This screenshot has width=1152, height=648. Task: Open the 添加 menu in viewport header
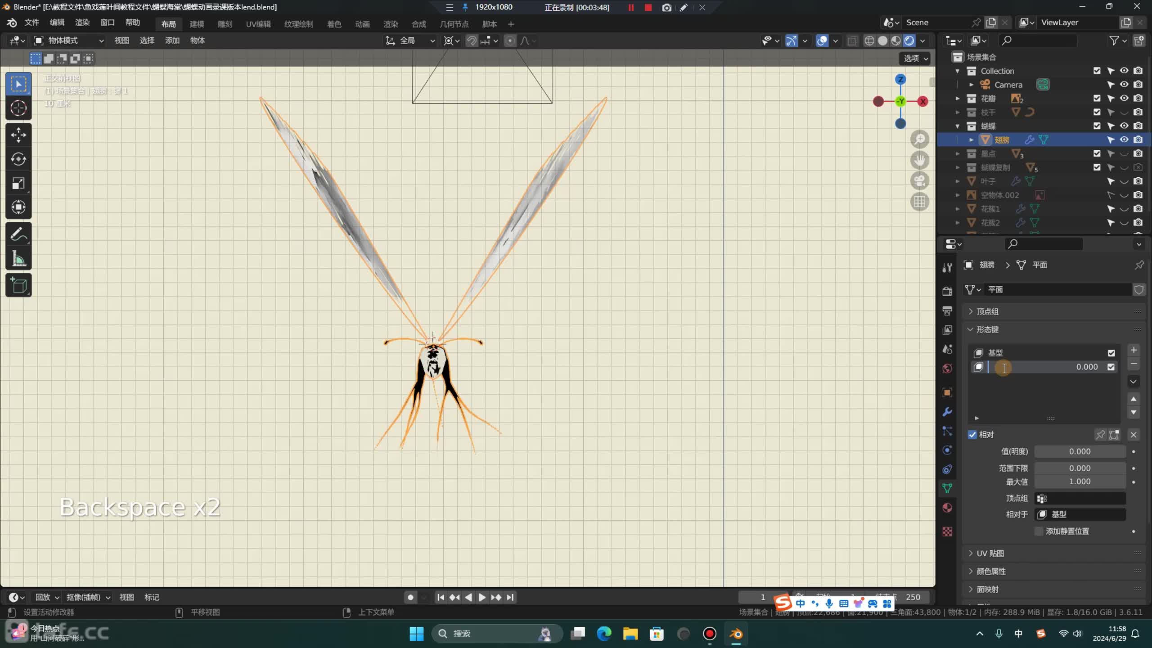(x=172, y=41)
